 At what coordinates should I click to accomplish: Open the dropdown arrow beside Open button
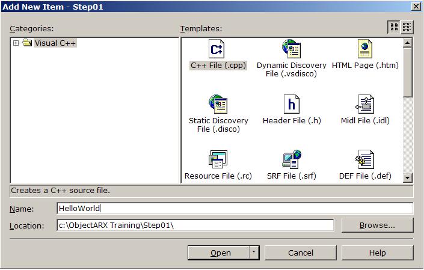tap(254, 253)
